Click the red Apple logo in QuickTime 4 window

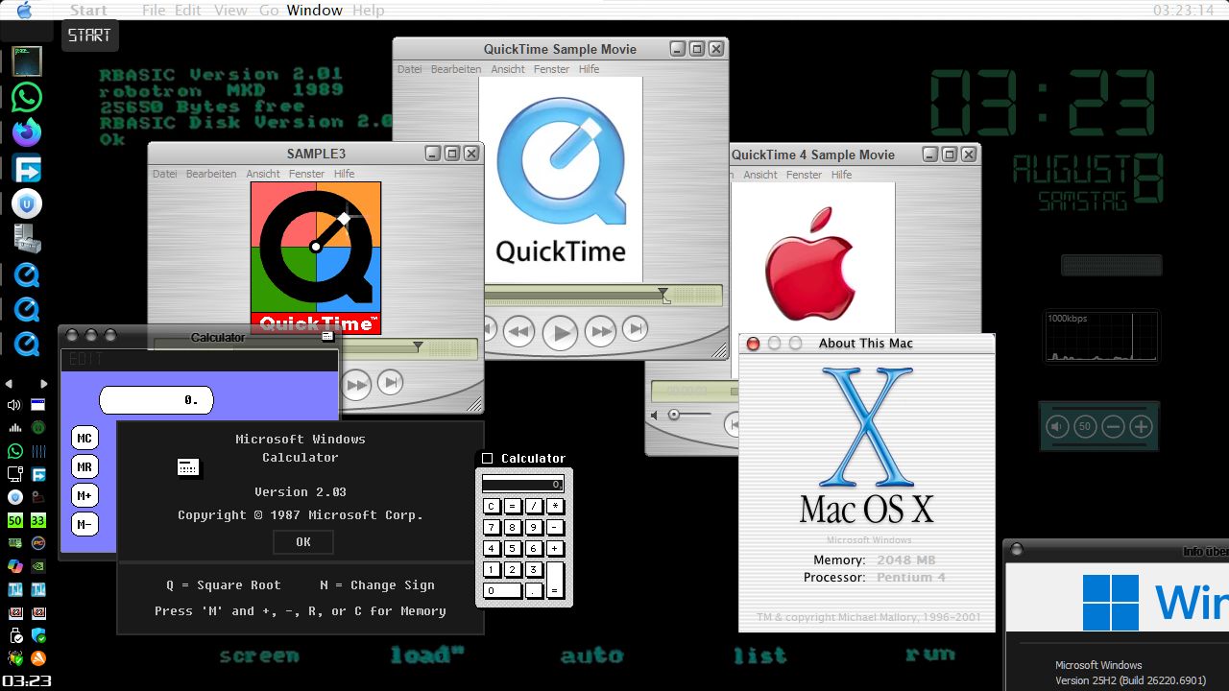[x=809, y=264]
